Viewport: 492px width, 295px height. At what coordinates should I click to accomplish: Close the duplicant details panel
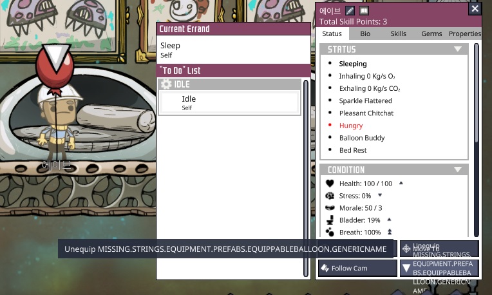(475, 8)
